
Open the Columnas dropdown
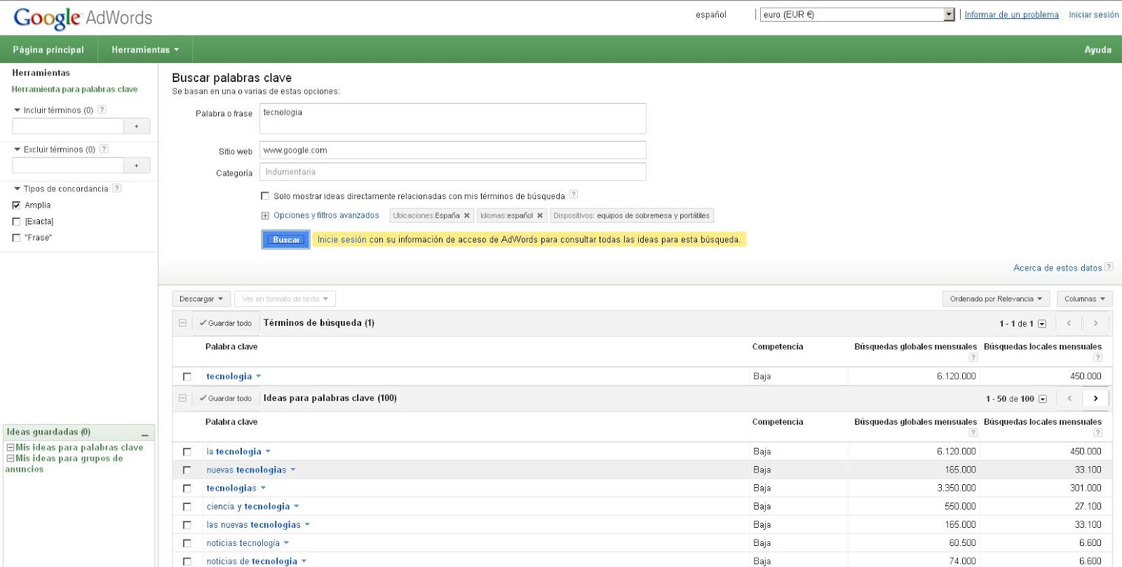1084,299
